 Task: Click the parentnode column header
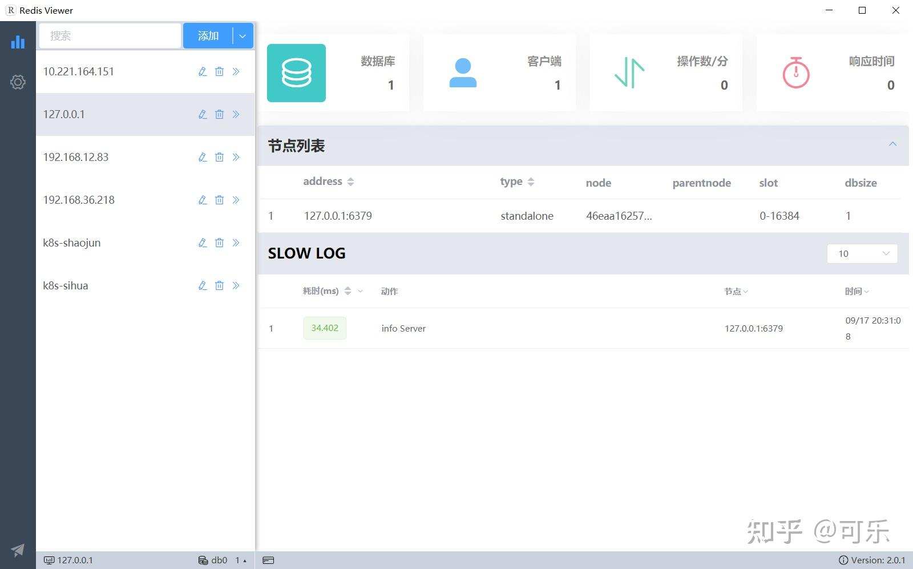click(701, 183)
